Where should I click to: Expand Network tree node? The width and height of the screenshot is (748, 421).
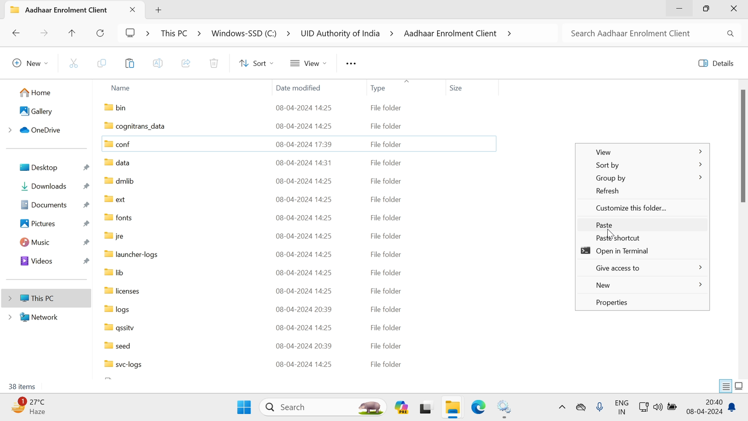coord(10,317)
